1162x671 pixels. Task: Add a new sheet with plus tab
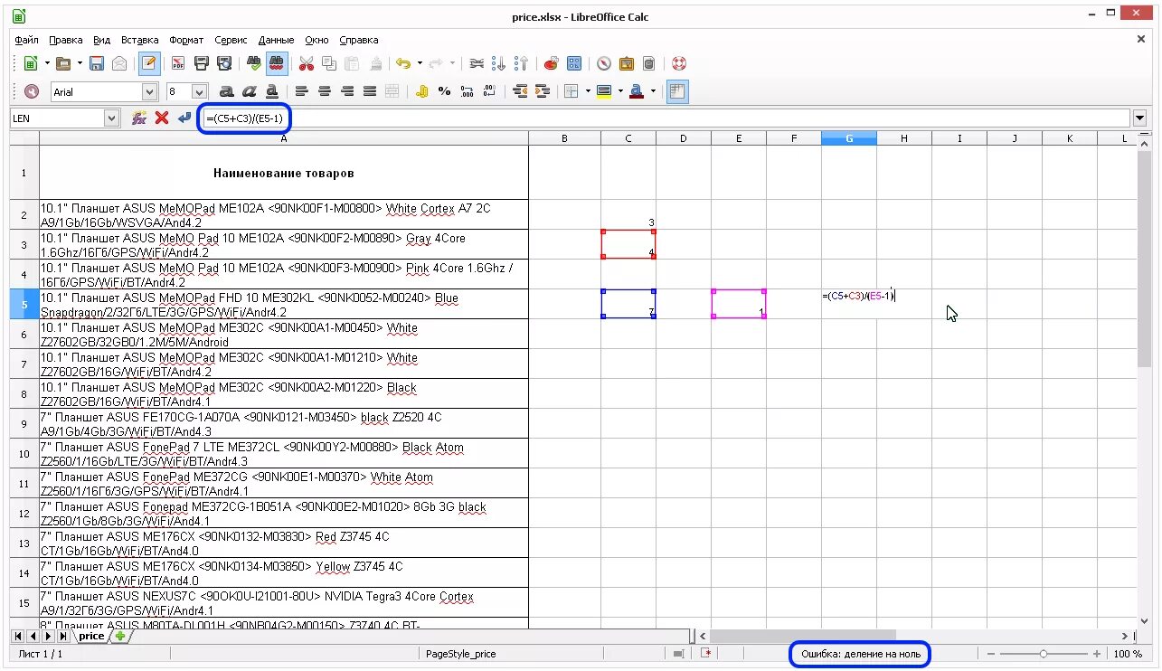(120, 636)
